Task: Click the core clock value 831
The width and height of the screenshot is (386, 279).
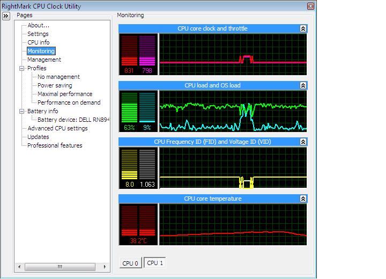Action: tap(129, 71)
